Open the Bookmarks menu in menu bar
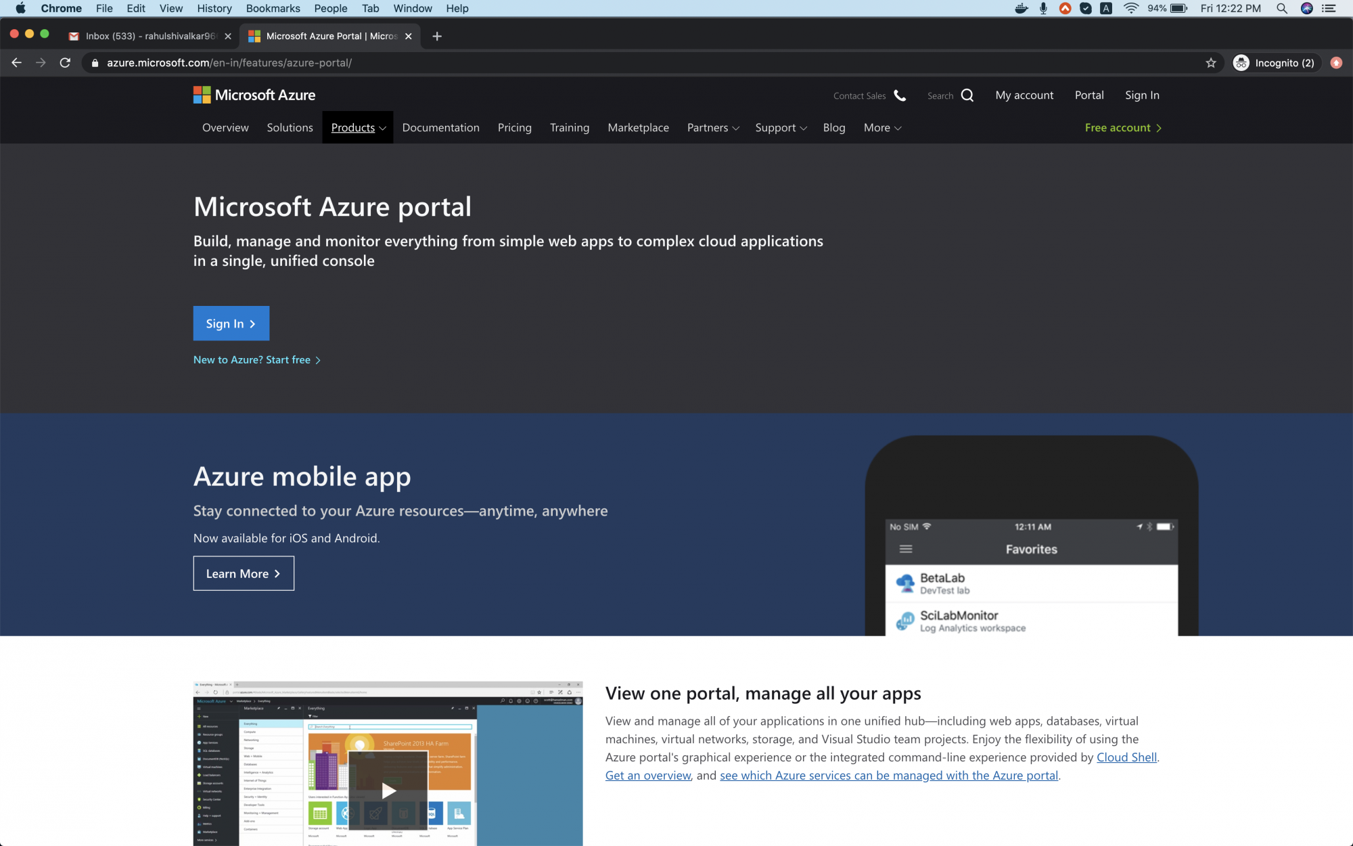Viewport: 1353px width, 846px height. (273, 9)
